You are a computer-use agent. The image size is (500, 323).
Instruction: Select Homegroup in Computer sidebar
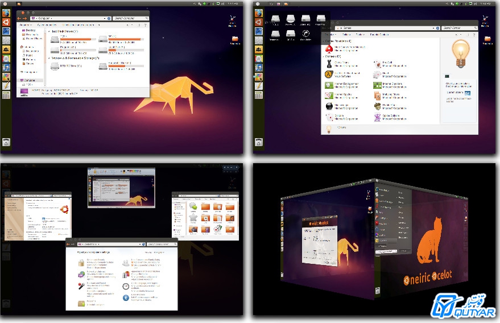(x=28, y=72)
